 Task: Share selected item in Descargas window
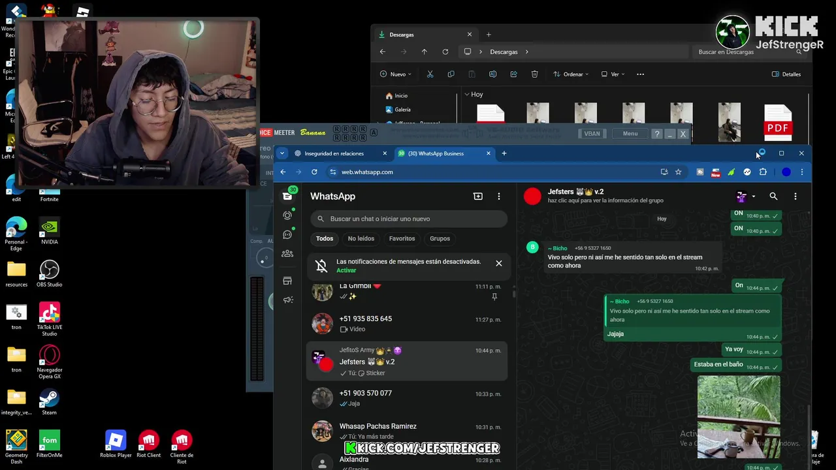click(513, 74)
